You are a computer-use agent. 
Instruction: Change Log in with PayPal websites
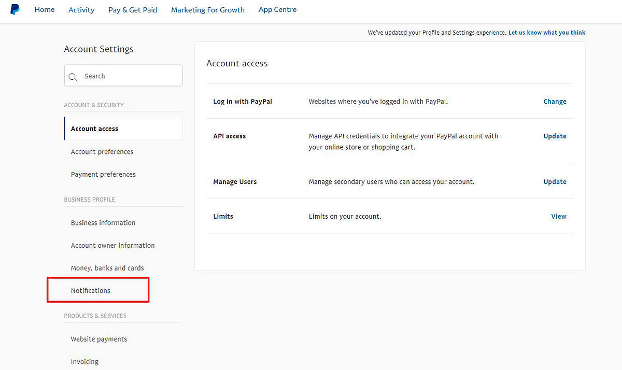[x=555, y=101]
